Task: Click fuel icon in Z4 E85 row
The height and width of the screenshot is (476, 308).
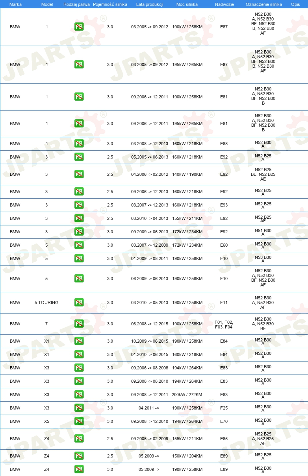Action: (79, 439)
